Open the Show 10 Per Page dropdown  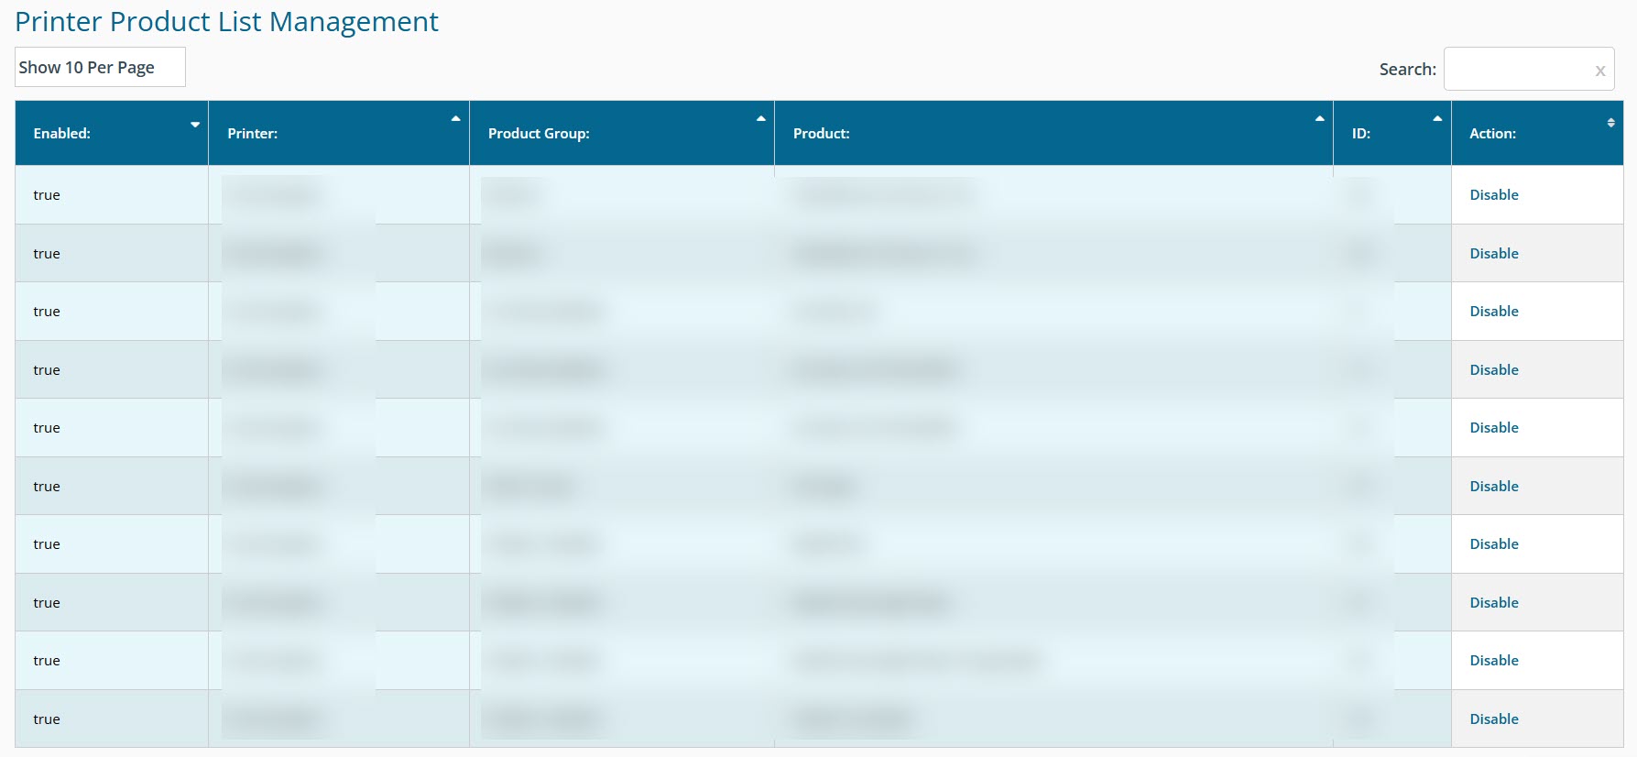(x=100, y=68)
